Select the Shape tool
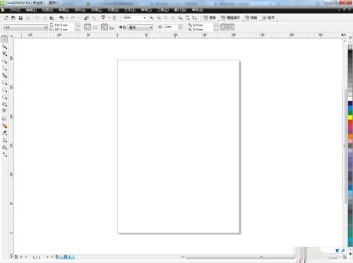Screen dimensions: 353x263 (4, 47)
